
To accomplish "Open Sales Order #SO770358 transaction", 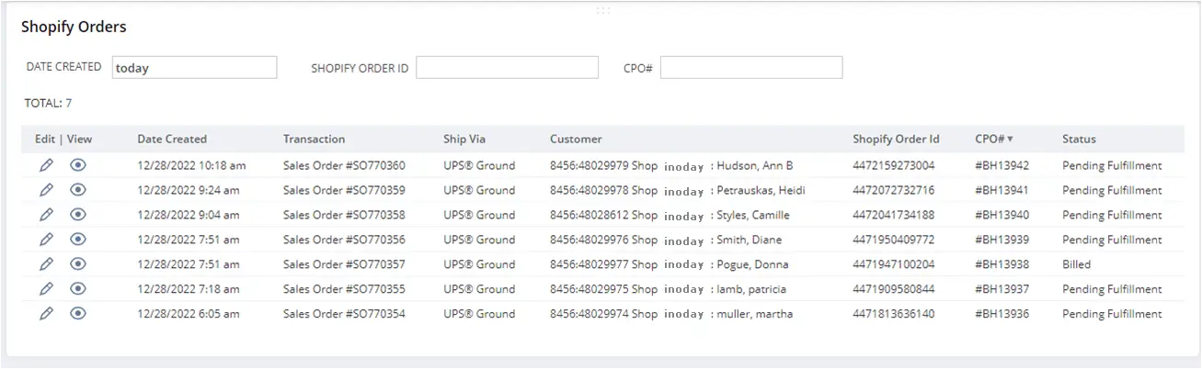I will pyautogui.click(x=344, y=216).
